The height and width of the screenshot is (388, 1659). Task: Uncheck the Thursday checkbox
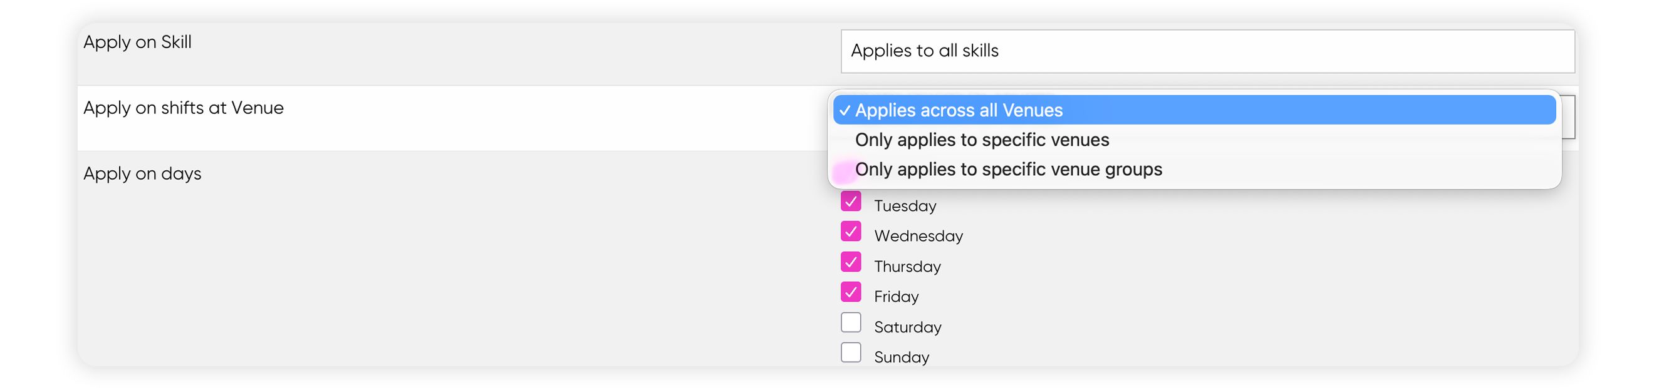coord(850,262)
